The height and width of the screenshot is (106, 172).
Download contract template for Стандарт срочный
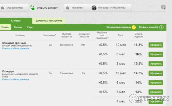point(15,48)
